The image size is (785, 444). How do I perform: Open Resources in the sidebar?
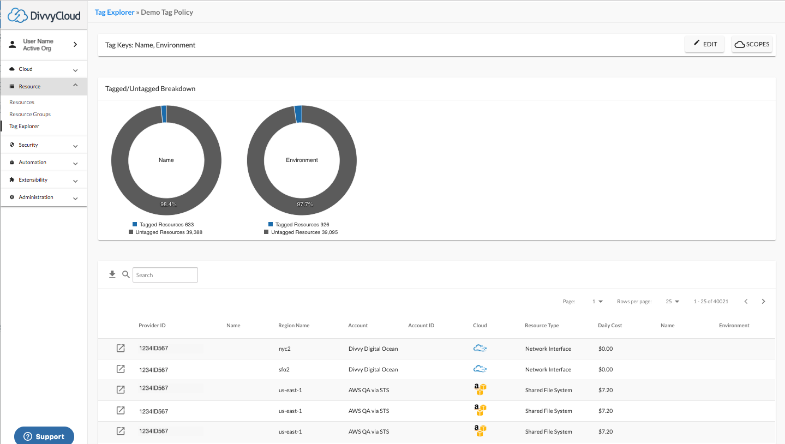pos(22,102)
